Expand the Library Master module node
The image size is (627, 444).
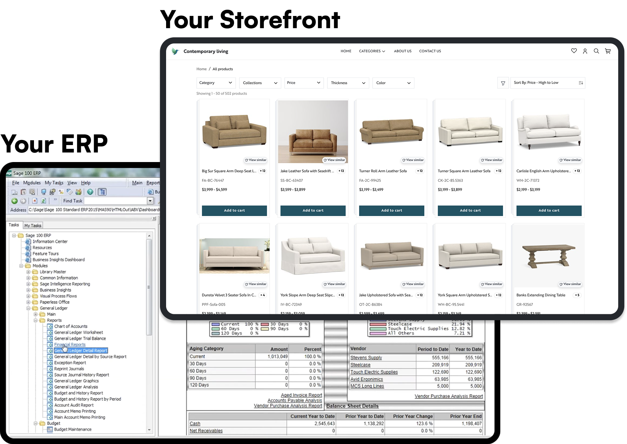pyautogui.click(x=29, y=272)
